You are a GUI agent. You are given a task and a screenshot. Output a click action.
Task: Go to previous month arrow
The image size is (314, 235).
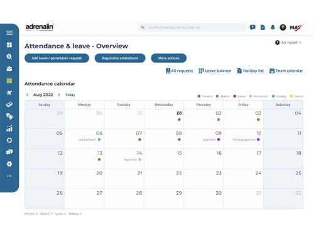[x=27, y=95]
